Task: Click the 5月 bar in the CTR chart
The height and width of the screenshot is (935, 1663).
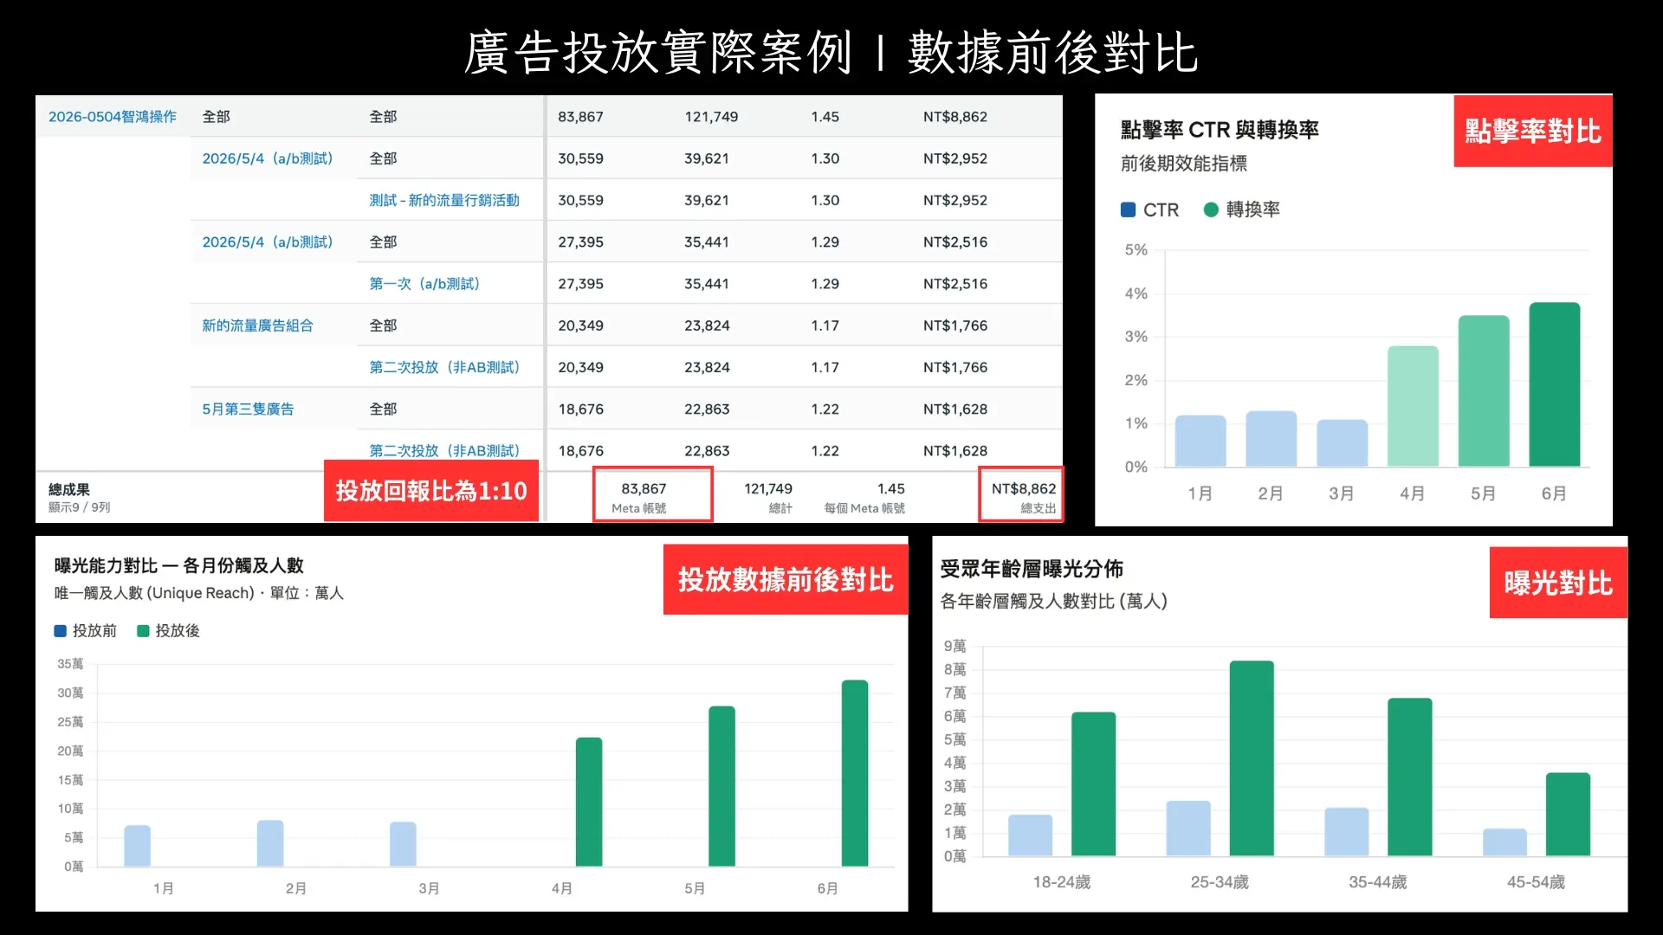Action: pyautogui.click(x=1484, y=391)
